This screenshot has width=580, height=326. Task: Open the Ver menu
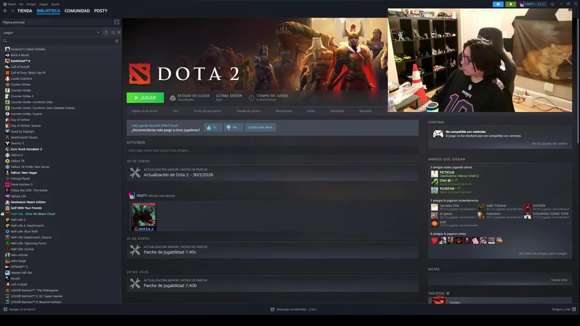click(21, 4)
